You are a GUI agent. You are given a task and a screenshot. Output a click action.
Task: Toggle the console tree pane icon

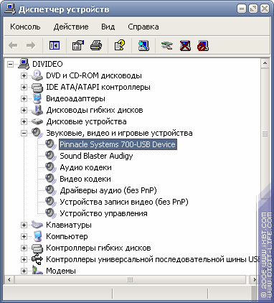tap(55, 45)
